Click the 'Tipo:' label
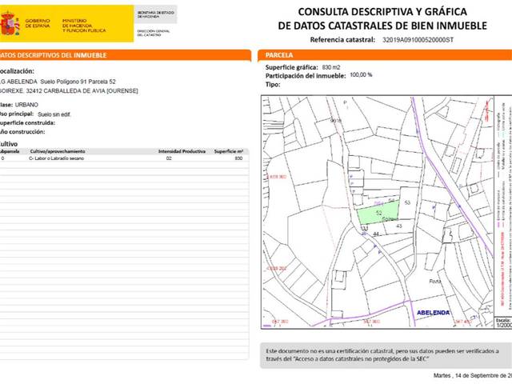This screenshot has height=384, width=512. click(x=273, y=85)
